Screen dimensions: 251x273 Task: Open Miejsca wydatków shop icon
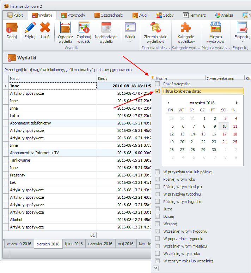(x=216, y=28)
